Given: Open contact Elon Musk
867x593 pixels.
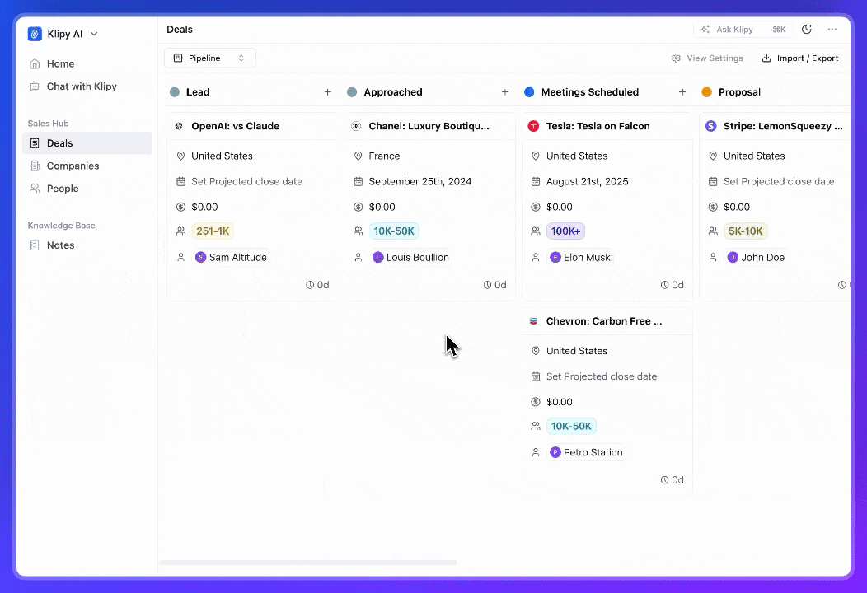Looking at the screenshot, I should coord(580,258).
